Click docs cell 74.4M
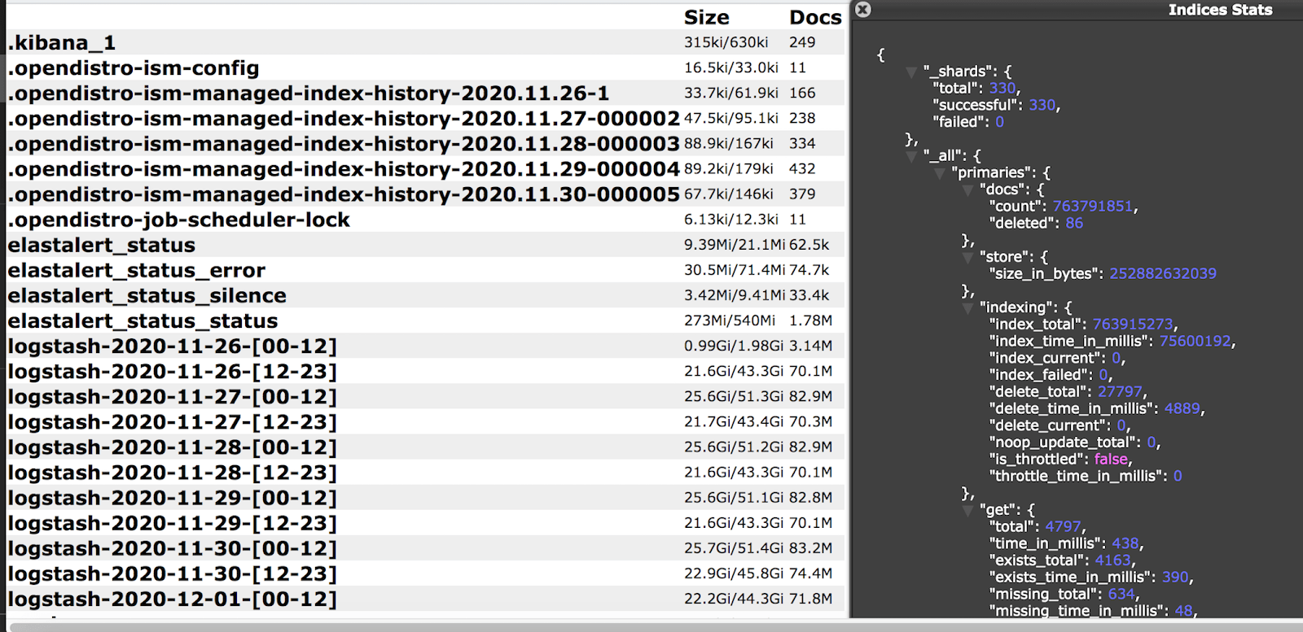The width and height of the screenshot is (1303, 632). coord(810,573)
